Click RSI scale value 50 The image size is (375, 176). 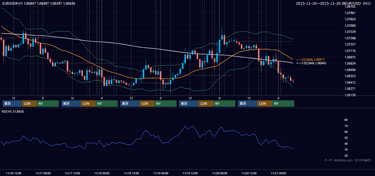click(x=346, y=138)
